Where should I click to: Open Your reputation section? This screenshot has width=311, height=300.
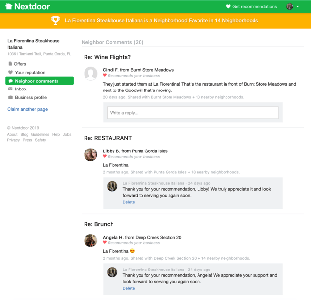[x=30, y=73]
